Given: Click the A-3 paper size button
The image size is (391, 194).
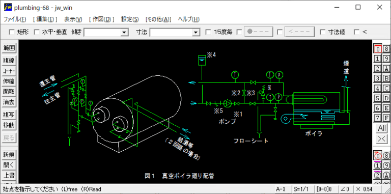Looking at the screenshot, I should pyautogui.click(x=283, y=189).
